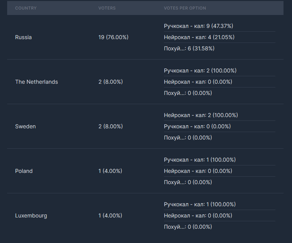The width and height of the screenshot is (292, 243).
Task: Select the Luxembourg country cell
Action: click(x=31, y=216)
